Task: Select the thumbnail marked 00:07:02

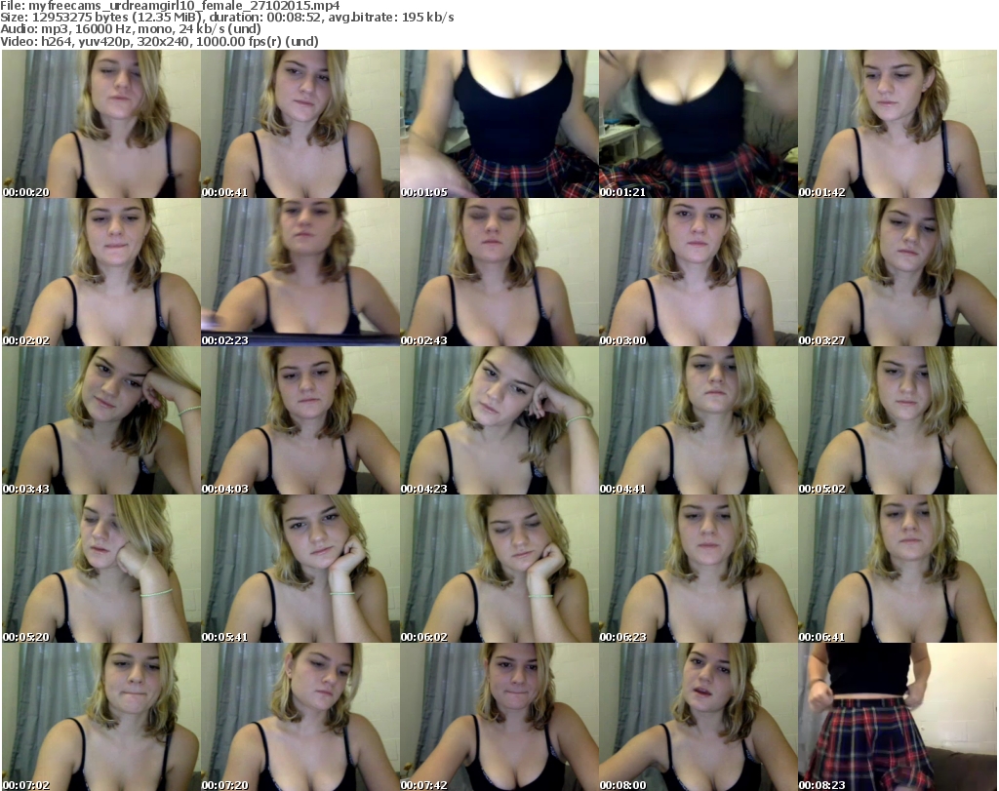Action: click(101, 717)
